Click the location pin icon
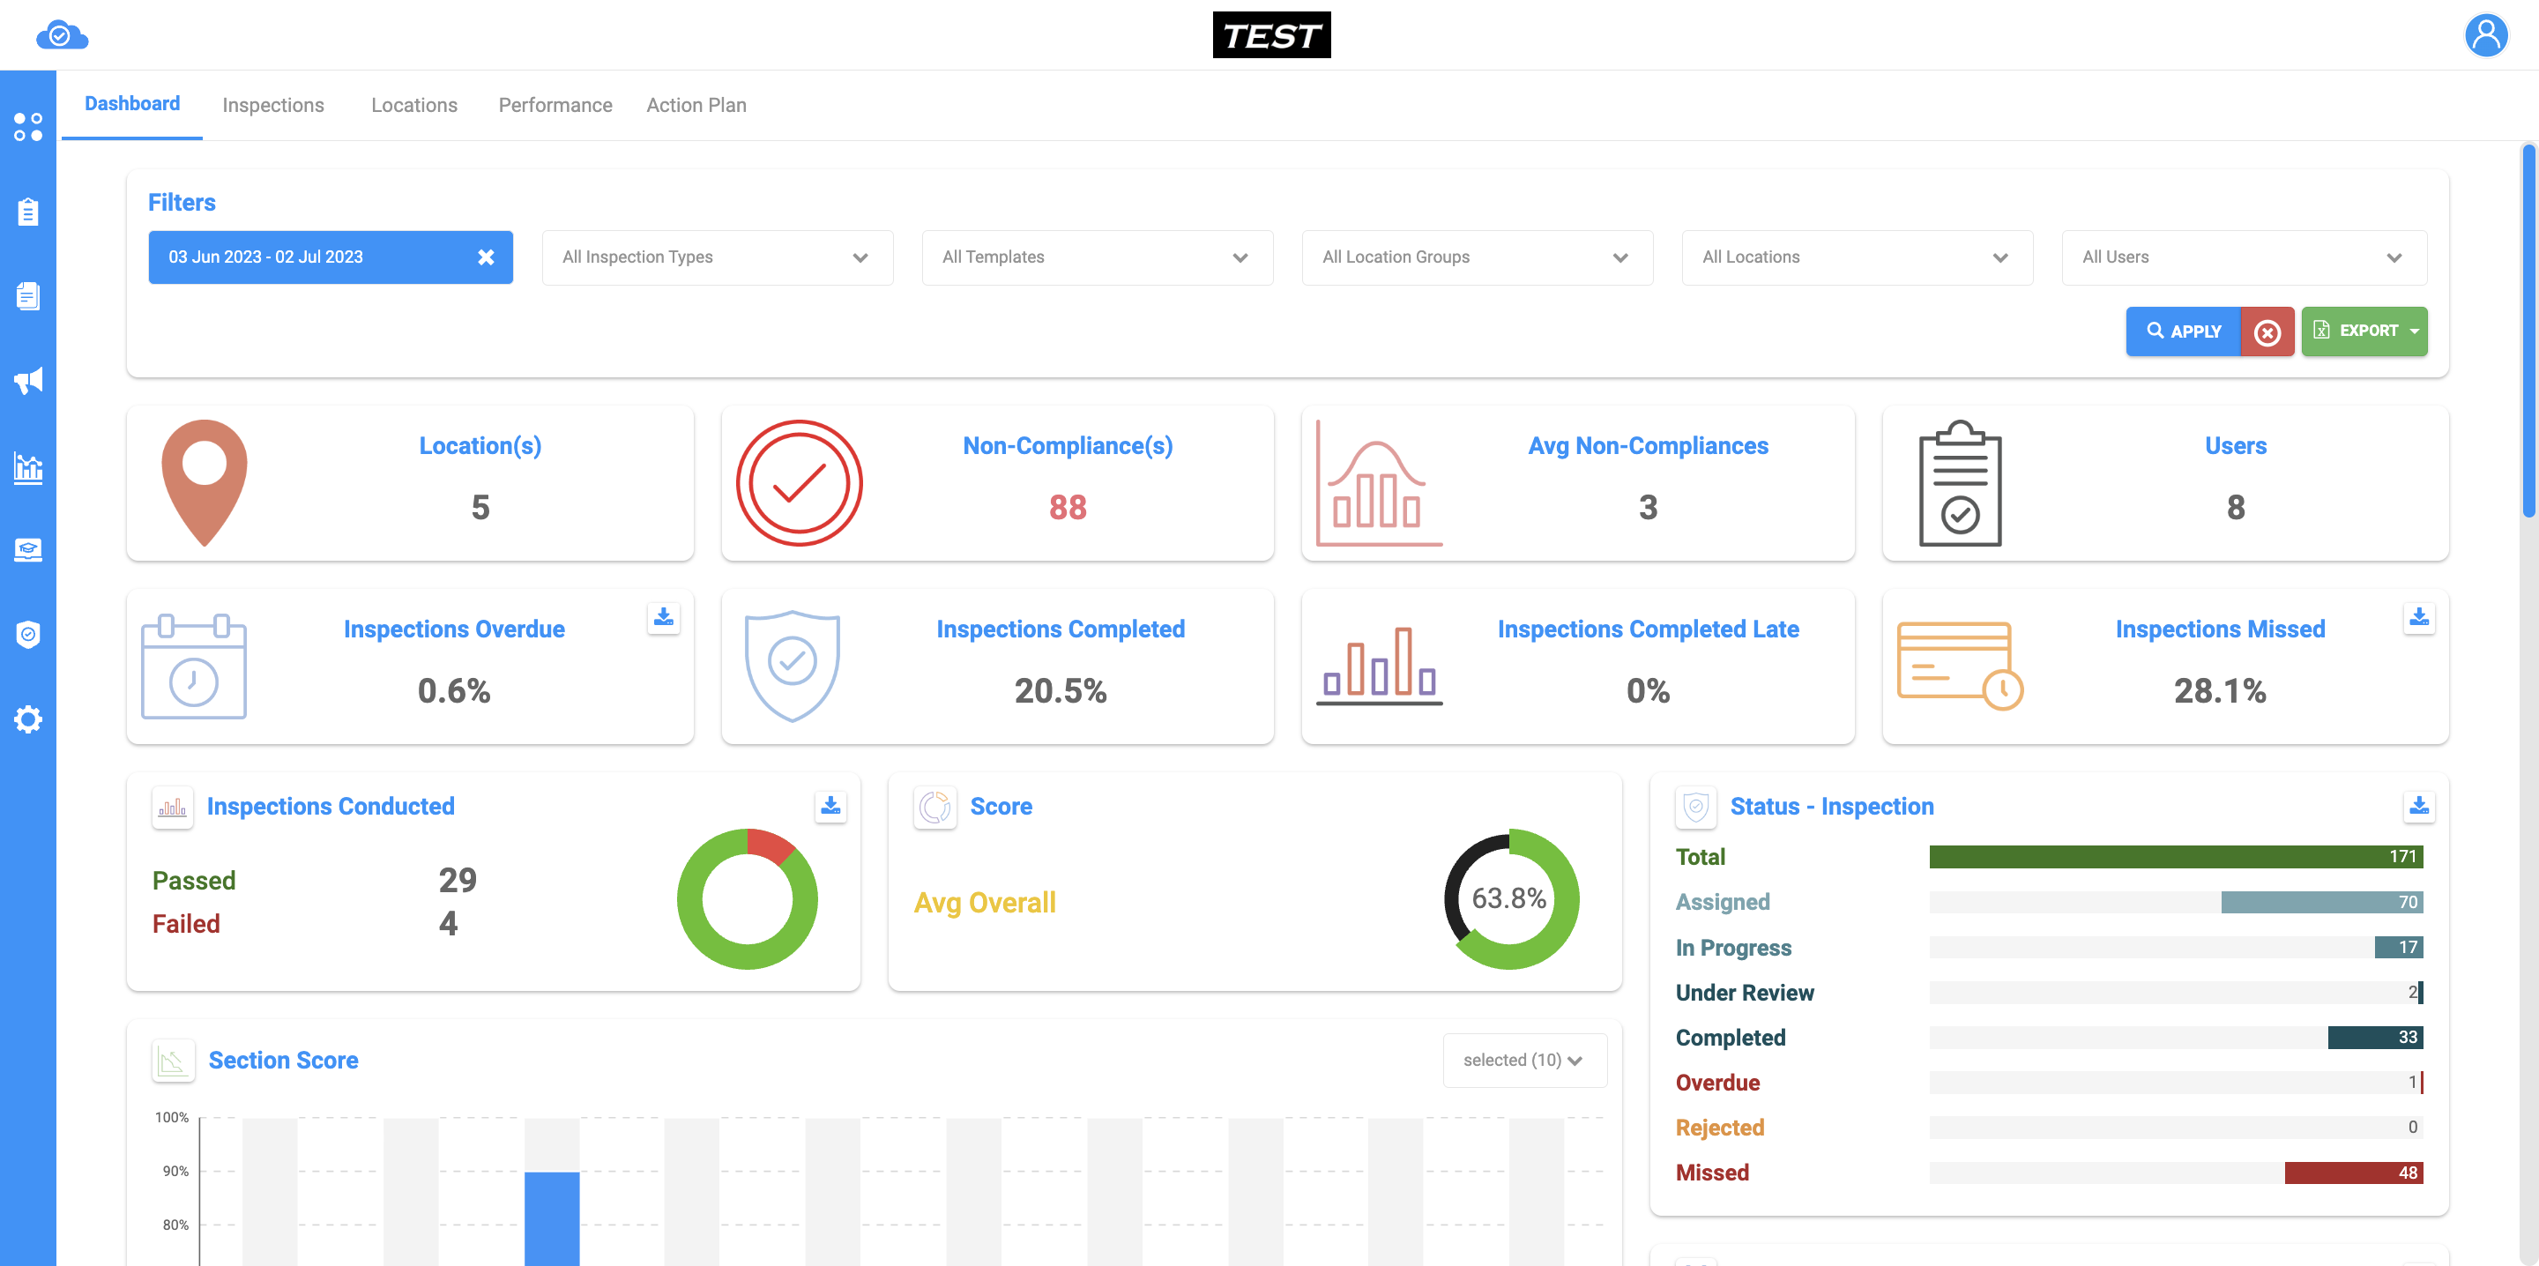The width and height of the screenshot is (2539, 1266). click(204, 483)
